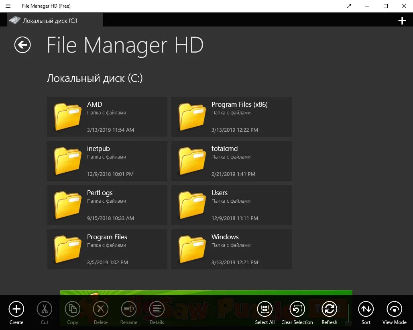Click the Copy icon
413x330 pixels.
[x=72, y=309]
